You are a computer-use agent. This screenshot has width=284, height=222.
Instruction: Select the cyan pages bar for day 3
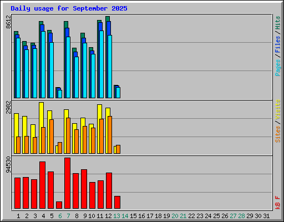pyautogui.click(x=35, y=73)
